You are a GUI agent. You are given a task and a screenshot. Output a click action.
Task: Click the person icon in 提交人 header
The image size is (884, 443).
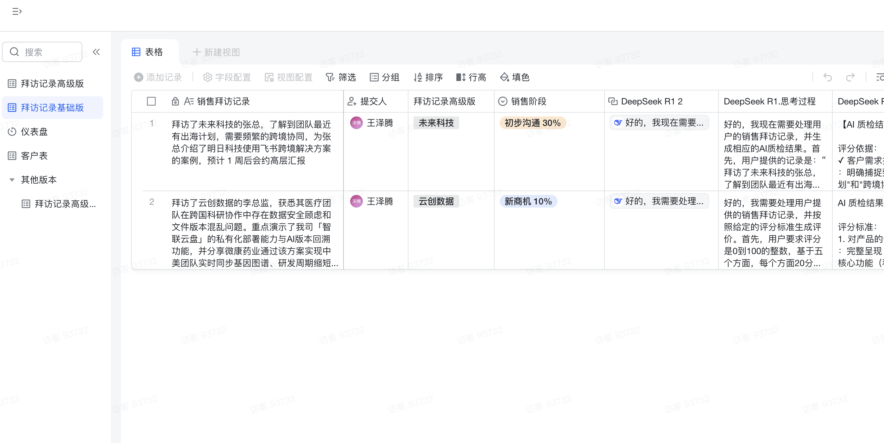(352, 102)
